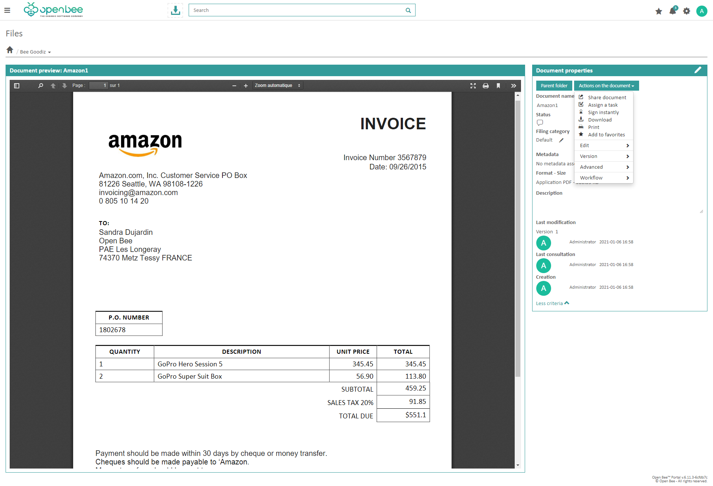Image resolution: width=713 pixels, height=486 pixels.
Task: Toggle the PDF viewer sidebar
Action: point(17,86)
